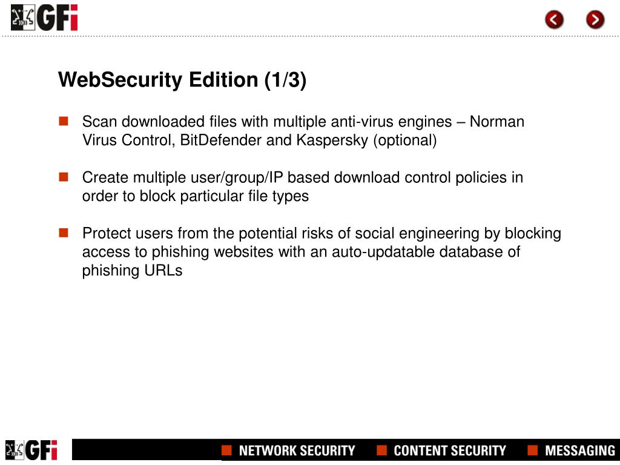Click the red square beside Content Security
620x465 pixels.
coord(381,450)
